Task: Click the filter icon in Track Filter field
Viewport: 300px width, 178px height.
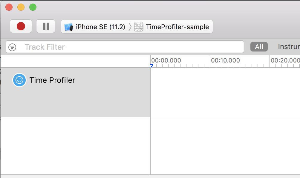Action: (x=12, y=47)
